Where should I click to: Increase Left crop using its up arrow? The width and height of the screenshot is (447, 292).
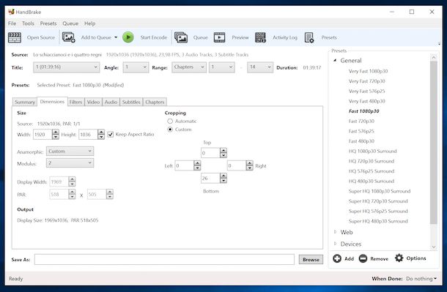197,163
